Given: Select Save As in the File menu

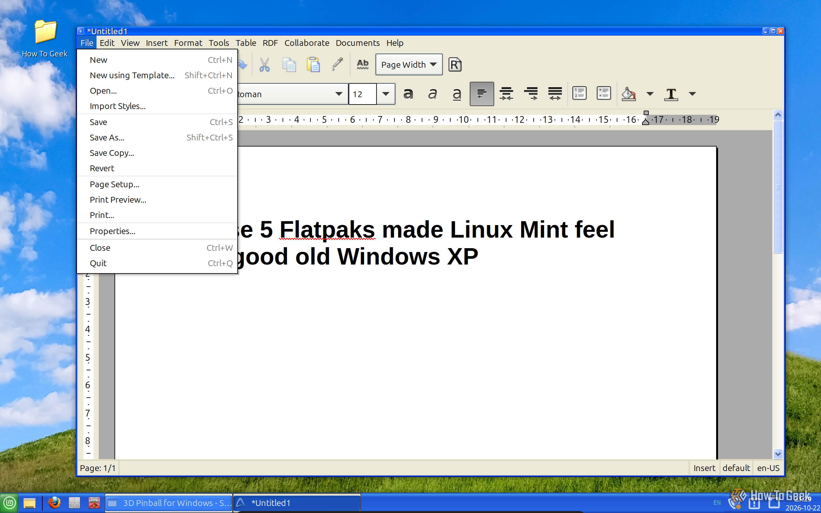Looking at the screenshot, I should 157,138.
